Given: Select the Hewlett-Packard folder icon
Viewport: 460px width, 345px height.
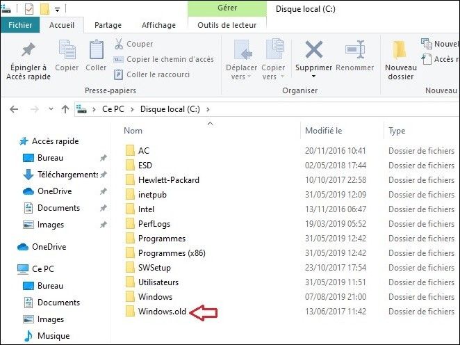Looking at the screenshot, I should 130,179.
